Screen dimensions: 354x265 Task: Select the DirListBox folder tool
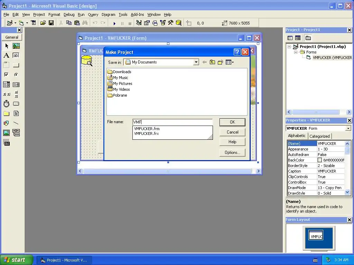pos(7,113)
